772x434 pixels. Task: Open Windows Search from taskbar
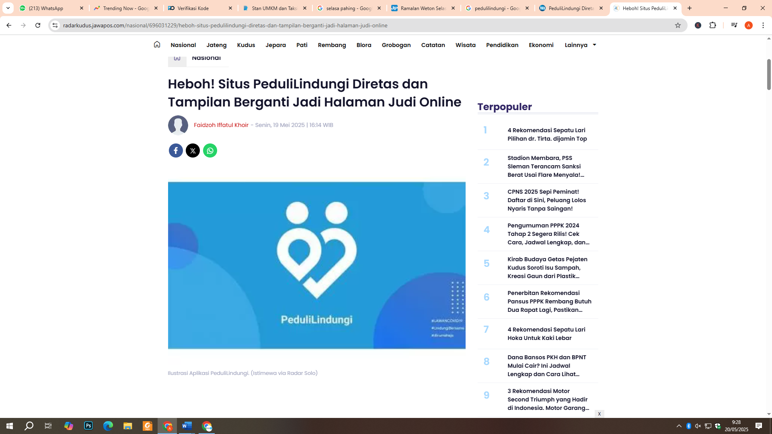click(29, 426)
